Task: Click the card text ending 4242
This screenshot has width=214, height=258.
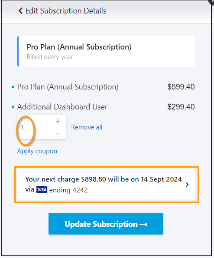Action: pos(68,190)
